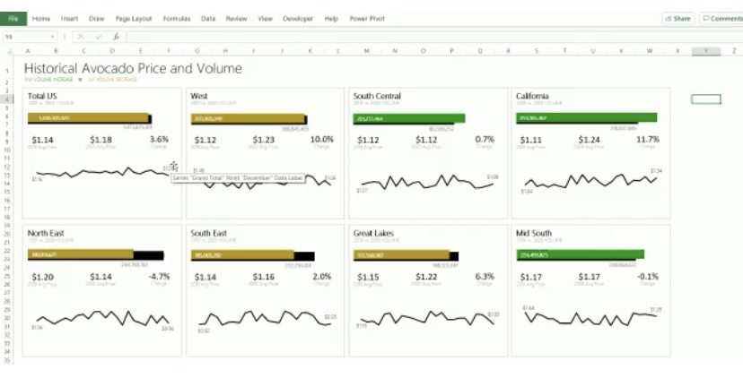Click the Enter checkmark formula bar icon
The image size is (743, 378).
(x=98, y=37)
